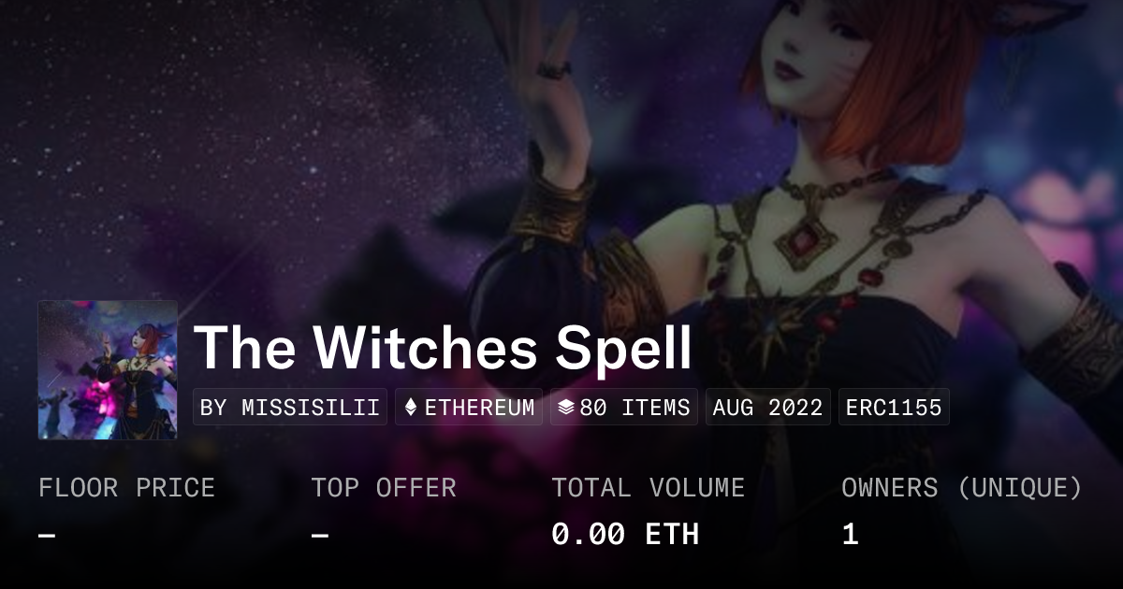
Task: Click the FLOOR PRICE label
Action: point(127,488)
